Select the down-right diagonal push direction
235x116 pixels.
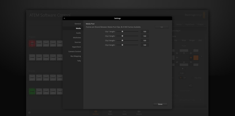pyautogui.click(x=191, y=62)
